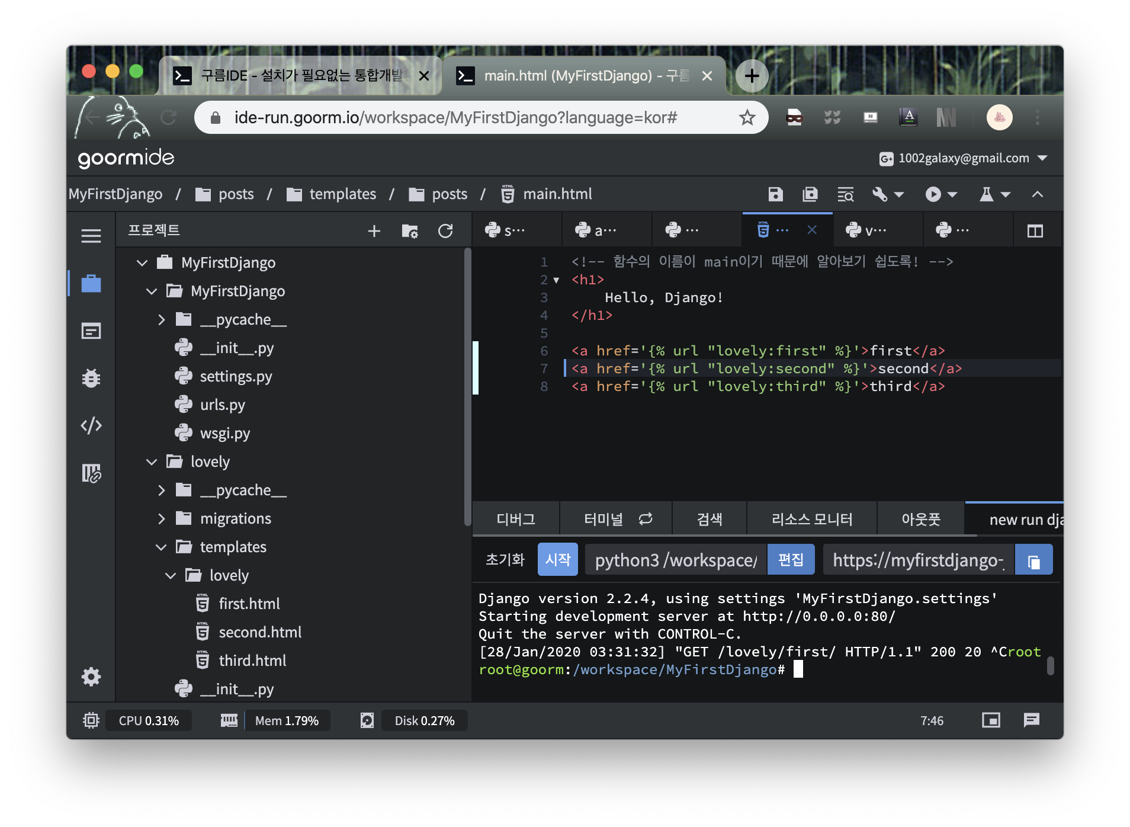The image size is (1130, 827).
Task: Copy the project URL with copy icon
Action: (1033, 560)
